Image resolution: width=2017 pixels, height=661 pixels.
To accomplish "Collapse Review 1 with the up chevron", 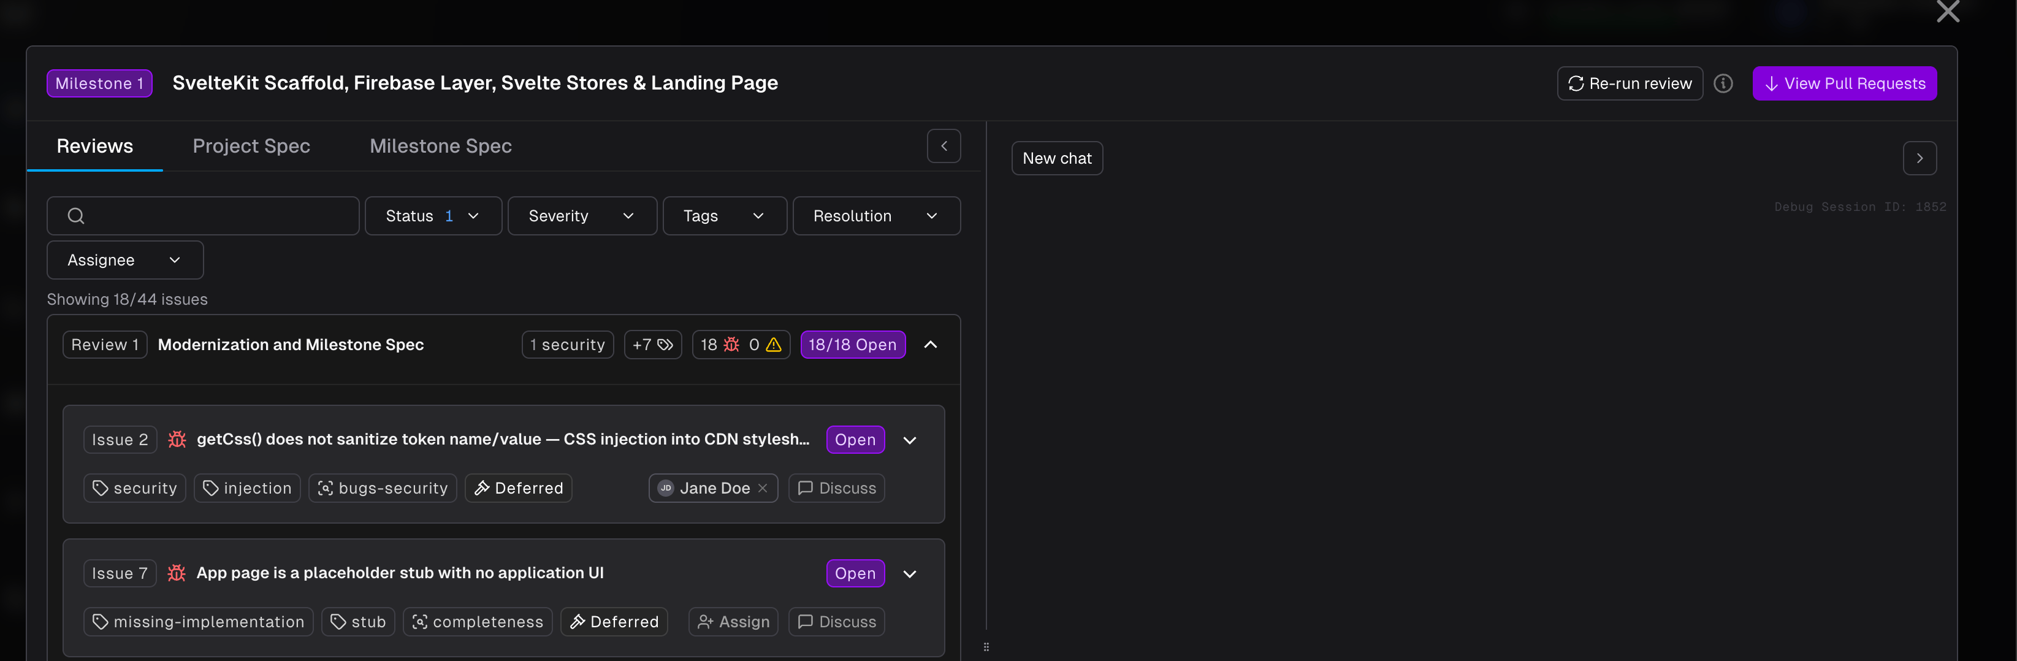I will (x=930, y=345).
